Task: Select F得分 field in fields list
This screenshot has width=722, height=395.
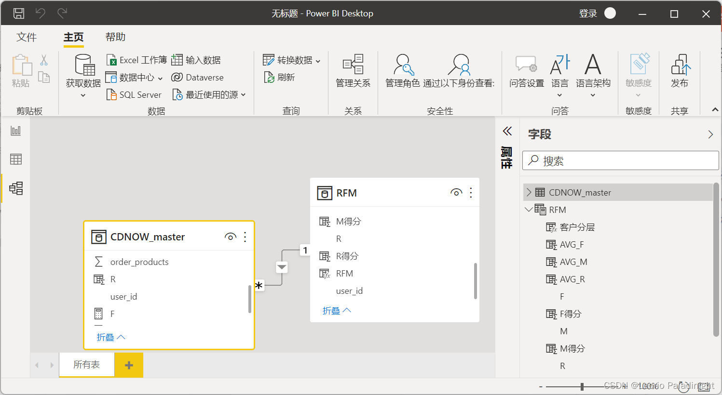Action: (571, 314)
